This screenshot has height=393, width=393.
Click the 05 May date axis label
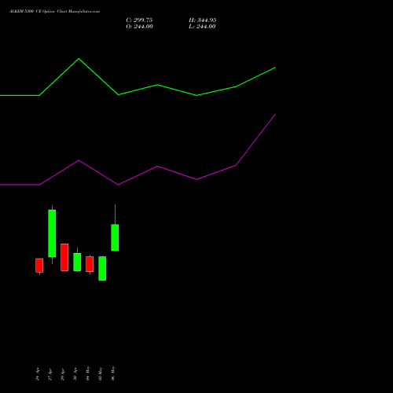[101, 373]
